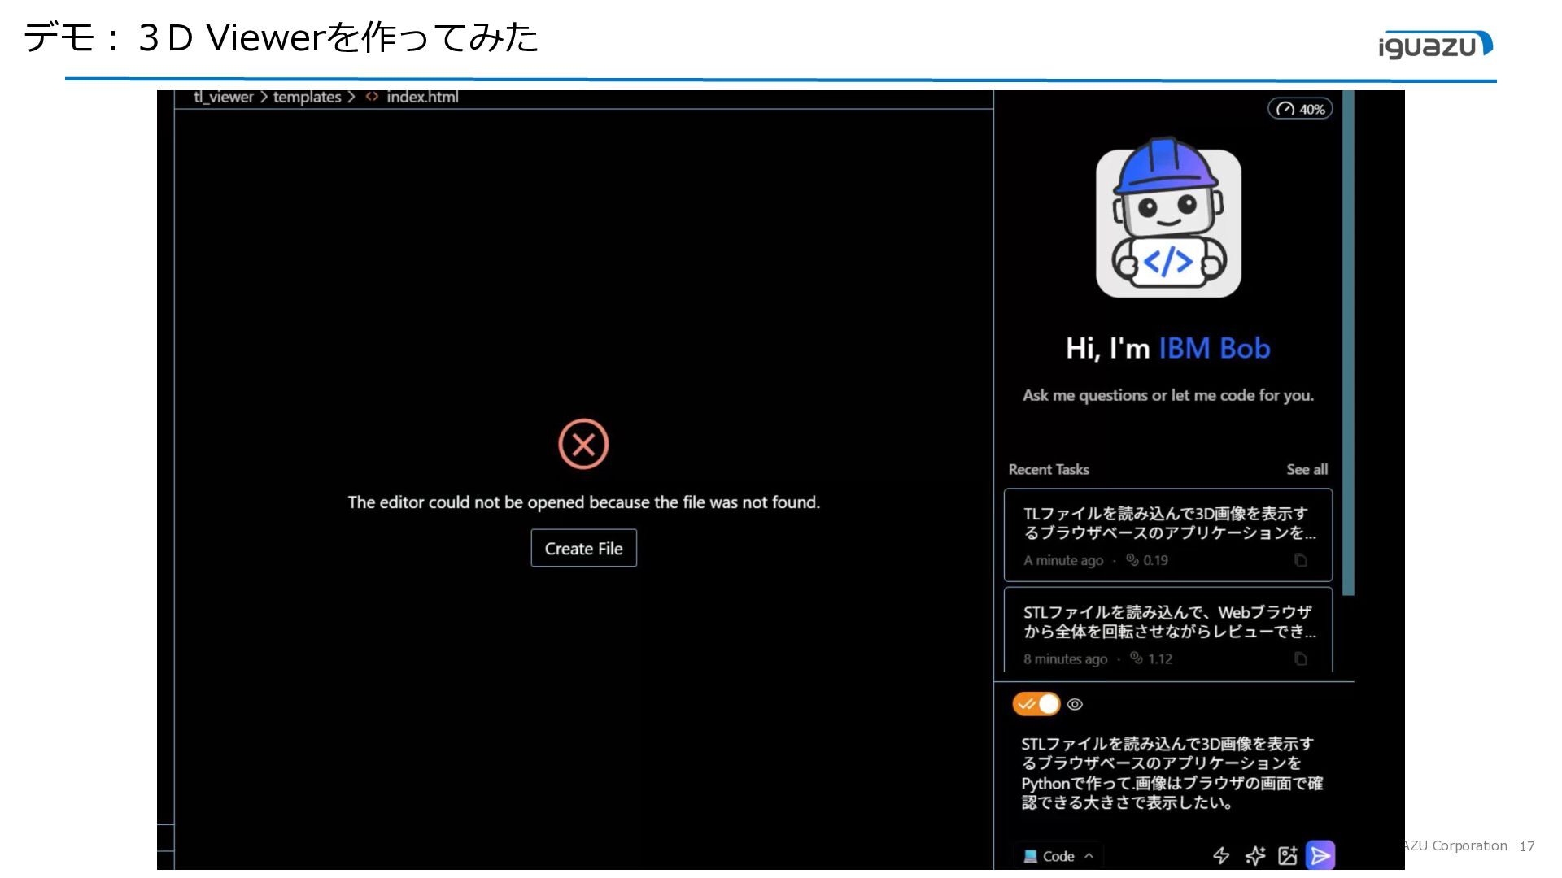Screen dimensions: 1562x878
Task: Click the file not found error message
Action: pos(583,502)
